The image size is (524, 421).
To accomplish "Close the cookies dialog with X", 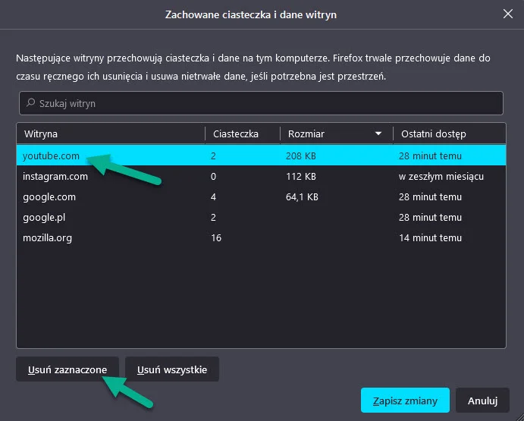I will point(508,14).
